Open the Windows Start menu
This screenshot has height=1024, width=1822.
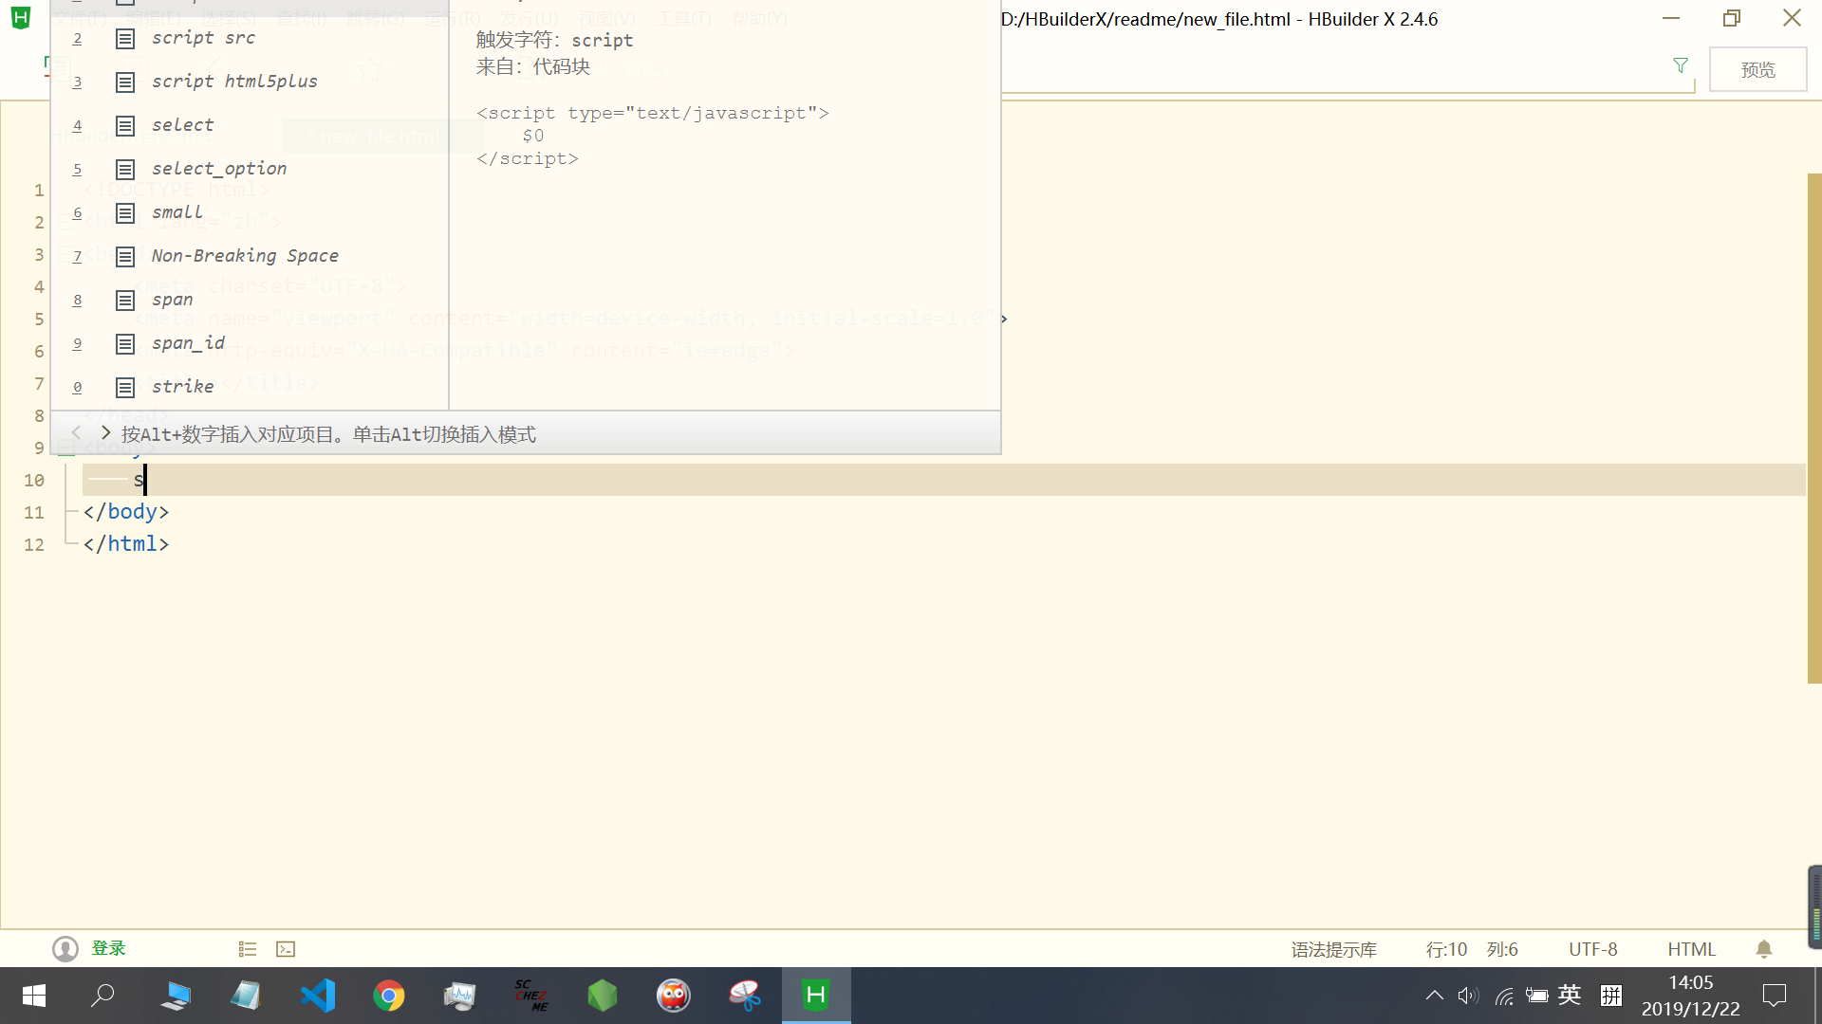pyautogui.click(x=34, y=996)
